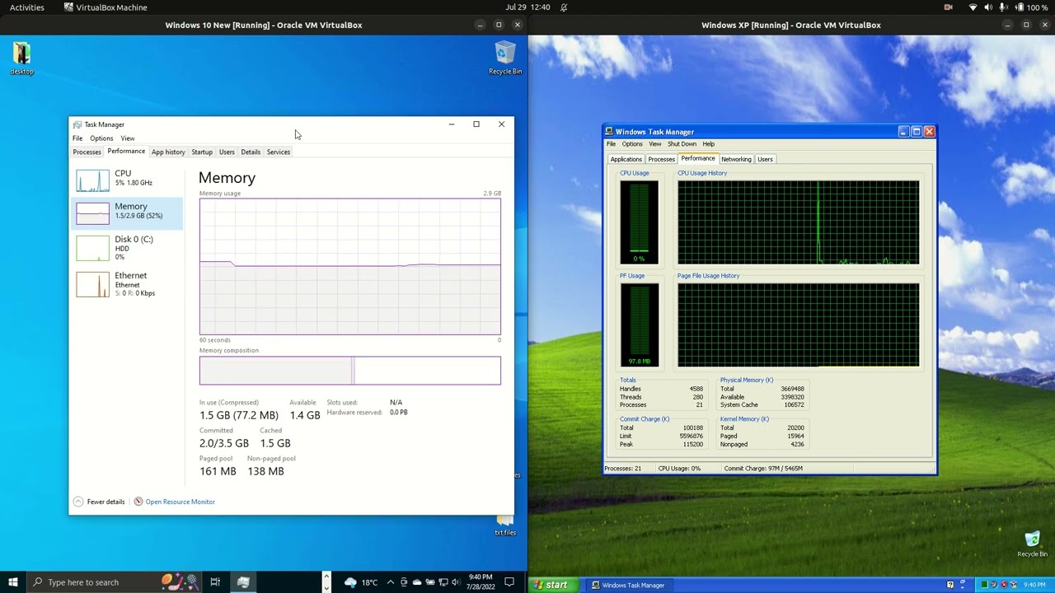Click the Ubuntu Wi-Fi indicator icon
The width and height of the screenshot is (1055, 593).
coord(973,7)
